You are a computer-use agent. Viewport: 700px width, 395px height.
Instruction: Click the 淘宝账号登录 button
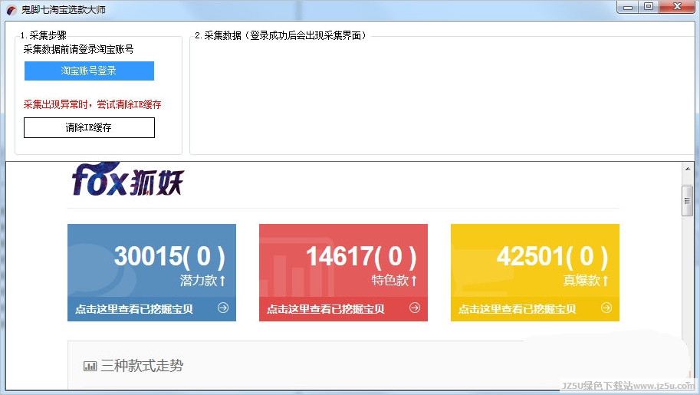click(x=89, y=71)
